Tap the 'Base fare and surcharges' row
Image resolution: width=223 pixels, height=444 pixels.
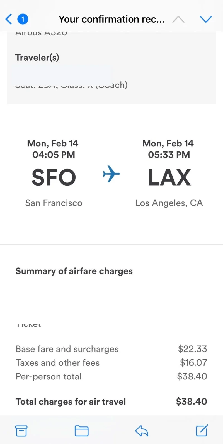click(111, 349)
